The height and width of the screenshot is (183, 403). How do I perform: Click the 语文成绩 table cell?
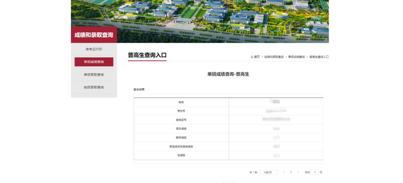(181, 129)
